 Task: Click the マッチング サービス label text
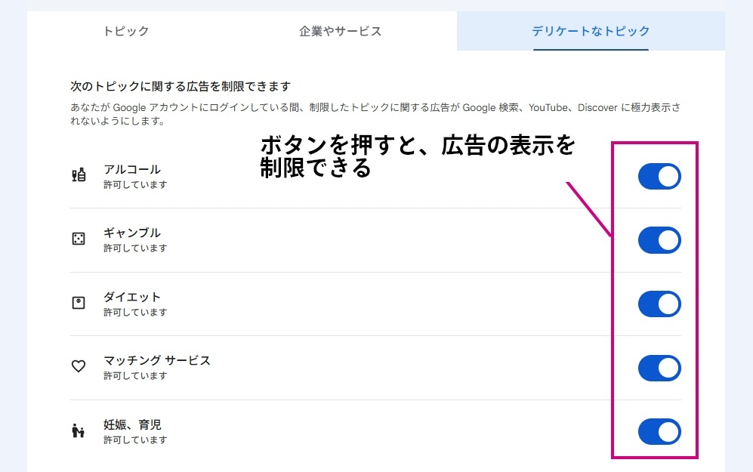tap(157, 360)
